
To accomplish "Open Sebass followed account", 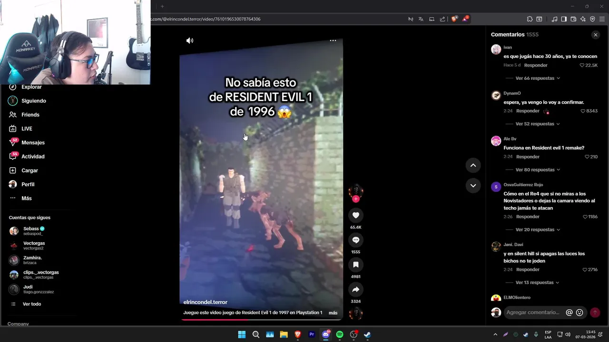I will pos(33,231).
